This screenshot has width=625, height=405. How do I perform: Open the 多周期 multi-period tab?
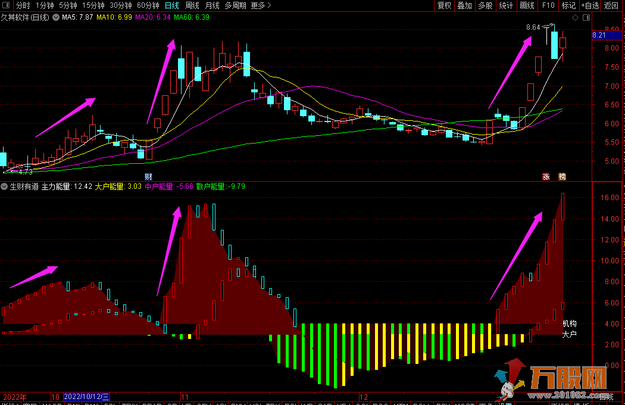235,5
